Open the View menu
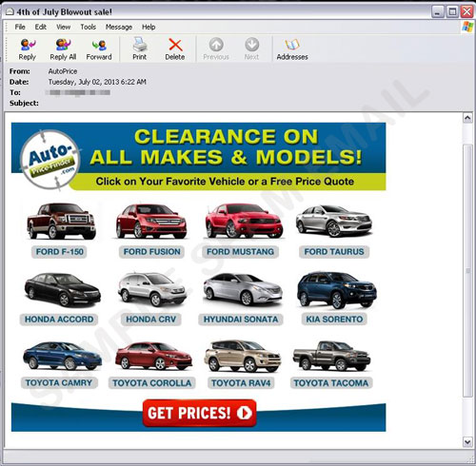The height and width of the screenshot is (466, 476). point(64,27)
